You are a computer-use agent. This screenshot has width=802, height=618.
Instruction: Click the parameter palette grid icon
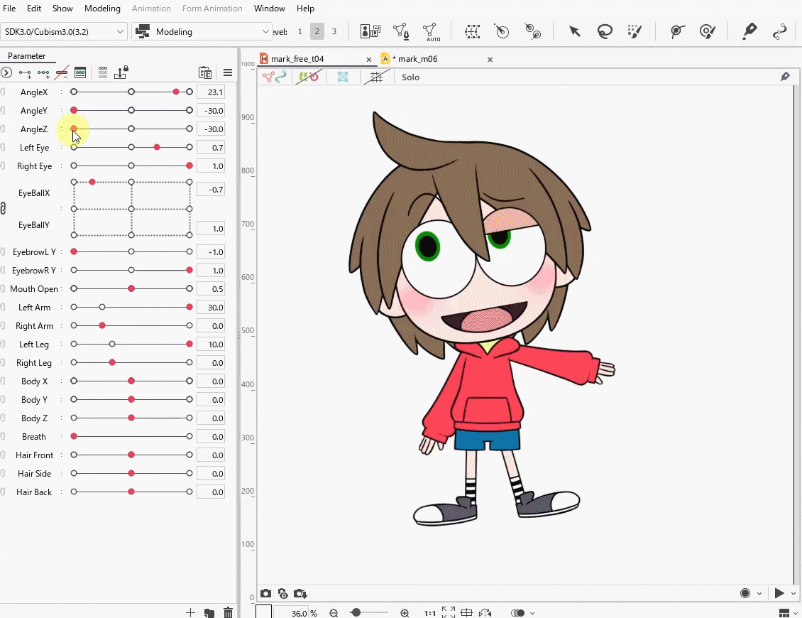(x=103, y=72)
